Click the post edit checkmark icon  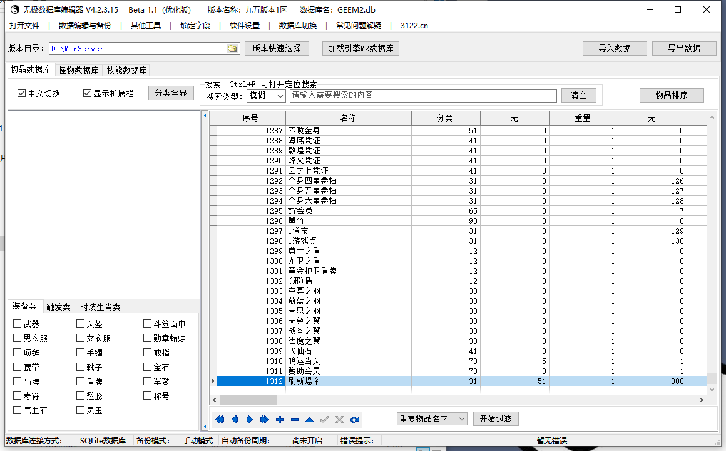[x=325, y=420]
